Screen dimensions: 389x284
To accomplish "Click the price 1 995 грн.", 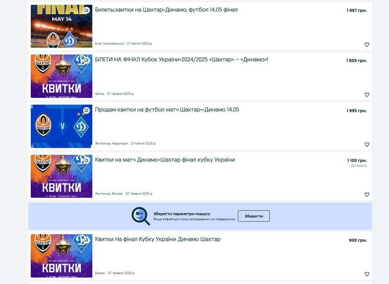I will pos(356,111).
